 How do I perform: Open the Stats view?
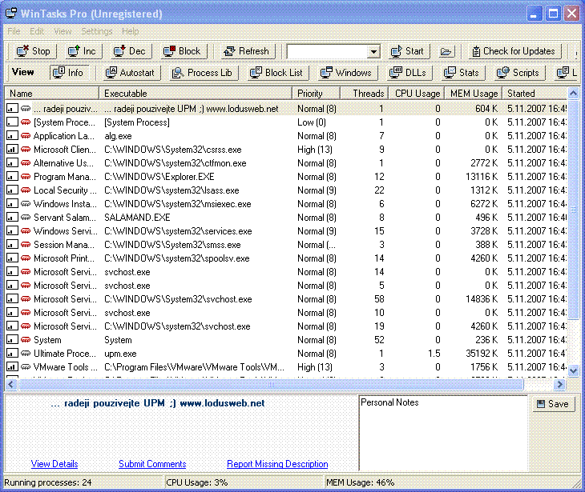tap(462, 72)
